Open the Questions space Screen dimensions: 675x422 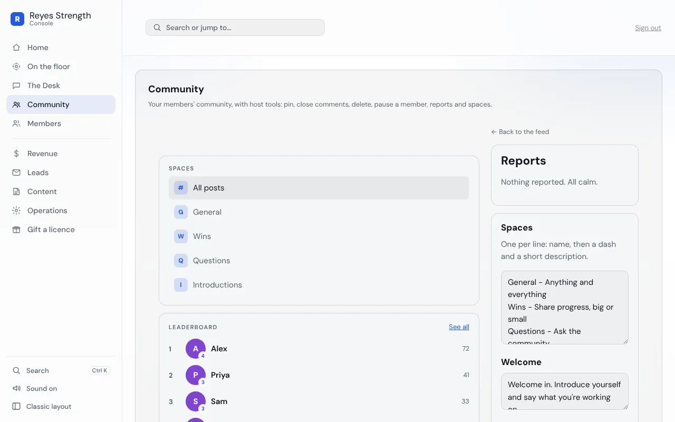pyautogui.click(x=319, y=261)
